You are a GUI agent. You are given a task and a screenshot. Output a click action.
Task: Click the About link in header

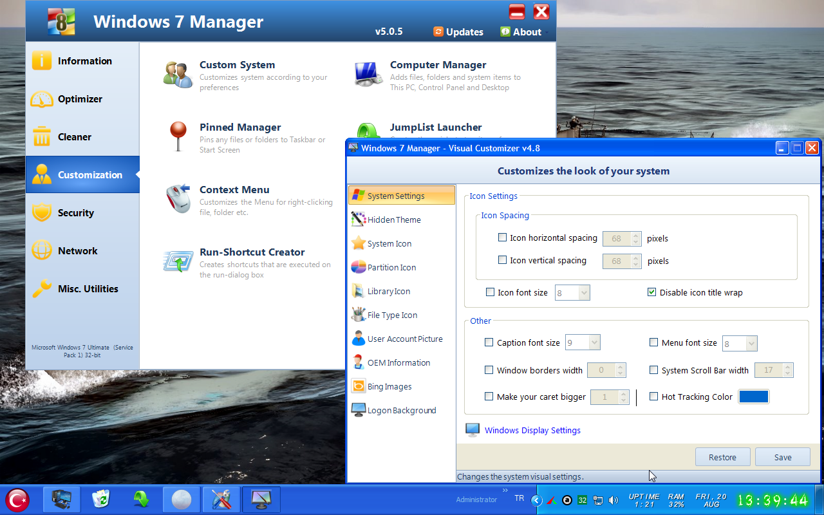[x=521, y=32]
